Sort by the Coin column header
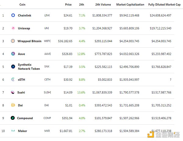Image resolution: width=183 pixels, height=141 pixels. (x=22, y=5)
